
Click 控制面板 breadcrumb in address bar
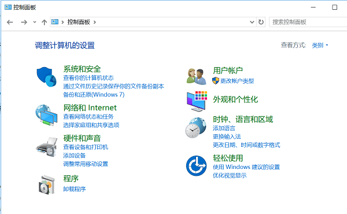pyautogui.click(x=79, y=22)
